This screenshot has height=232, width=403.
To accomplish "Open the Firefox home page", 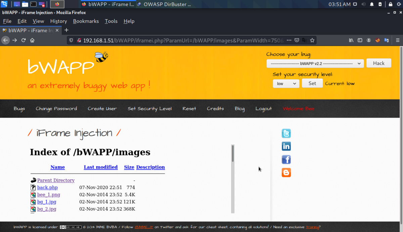I will click(32, 40).
